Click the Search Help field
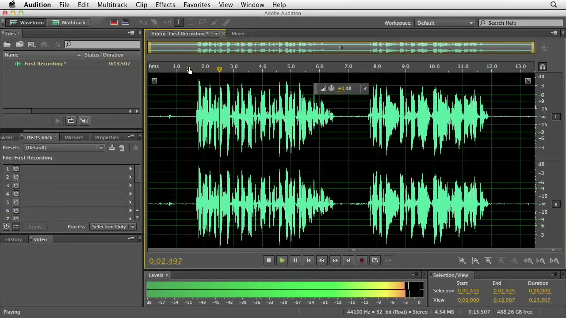This screenshot has width=566, height=318. click(520, 23)
